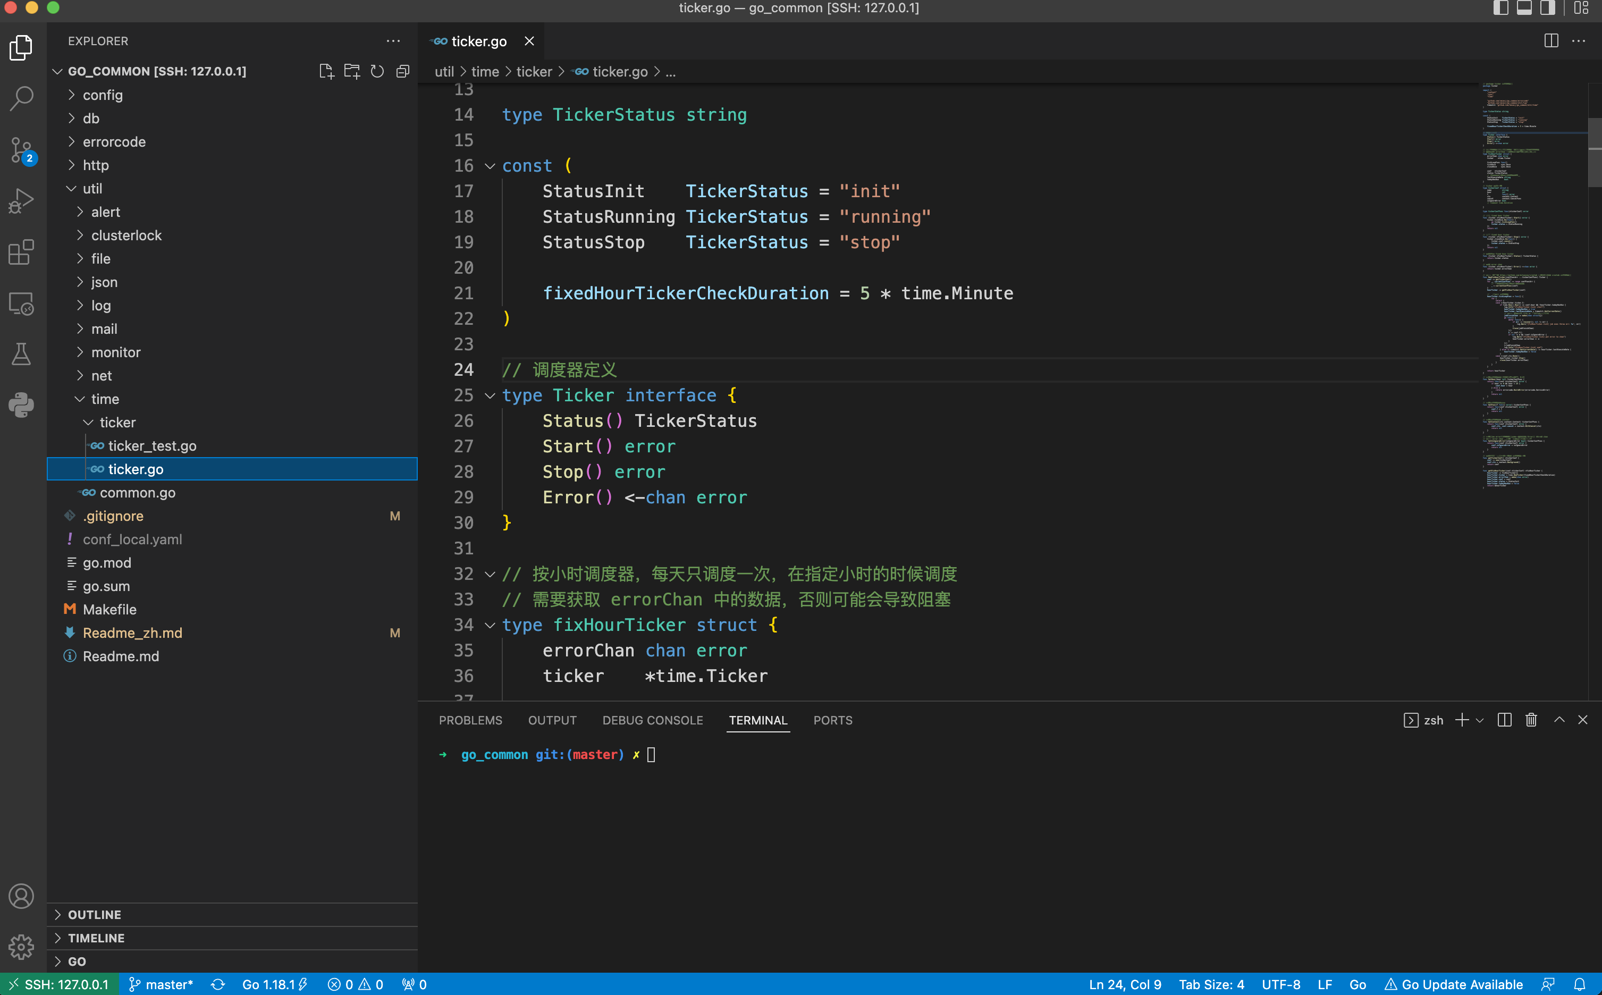Collapse all folders in Explorer
The image size is (1602, 995).
403,71
